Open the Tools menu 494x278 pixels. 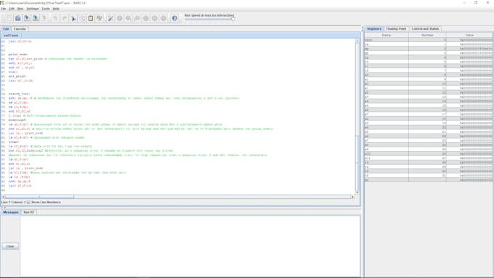(x=46, y=9)
